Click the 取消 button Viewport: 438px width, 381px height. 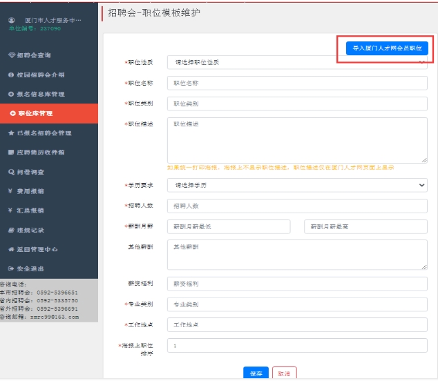(x=284, y=373)
